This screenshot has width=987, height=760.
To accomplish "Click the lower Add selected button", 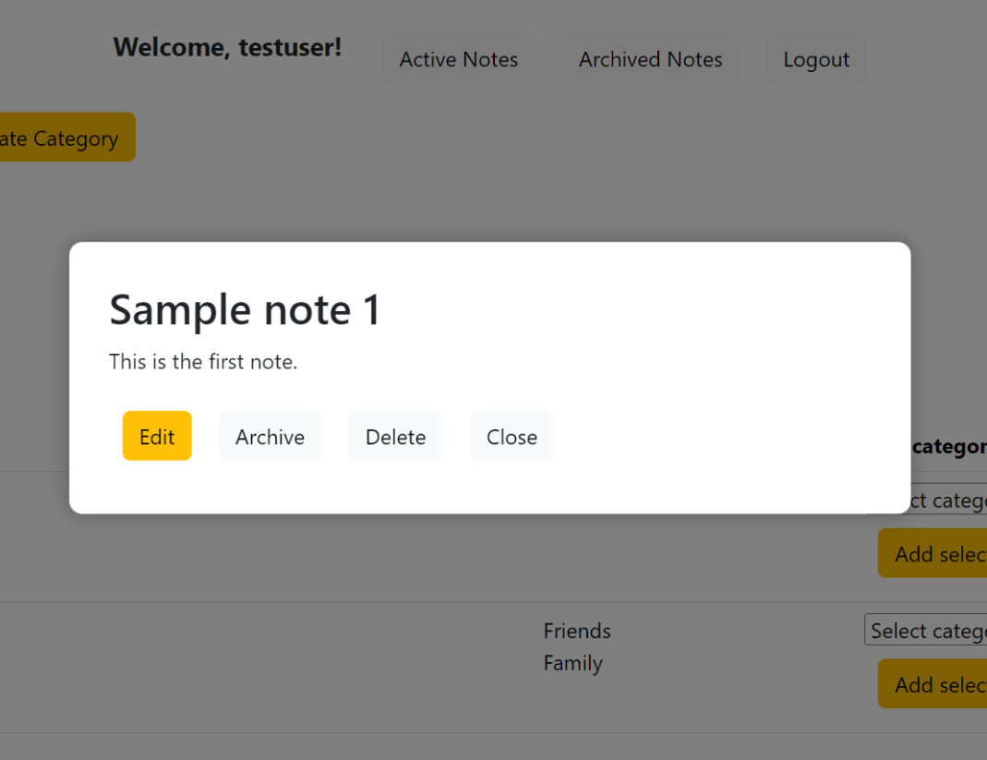I will point(933,684).
